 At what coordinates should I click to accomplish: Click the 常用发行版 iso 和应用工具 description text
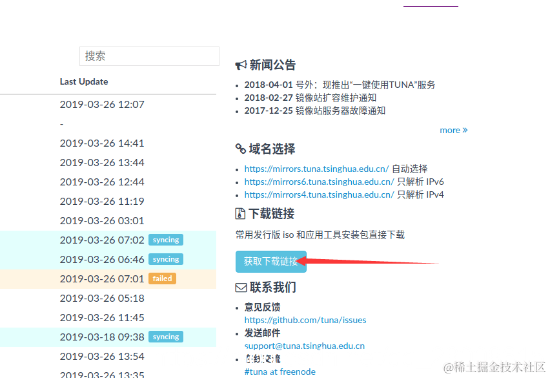point(320,235)
